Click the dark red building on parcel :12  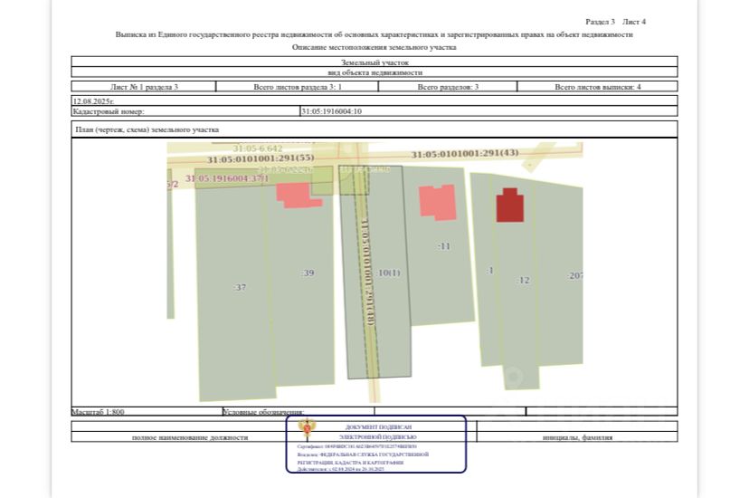509,206
